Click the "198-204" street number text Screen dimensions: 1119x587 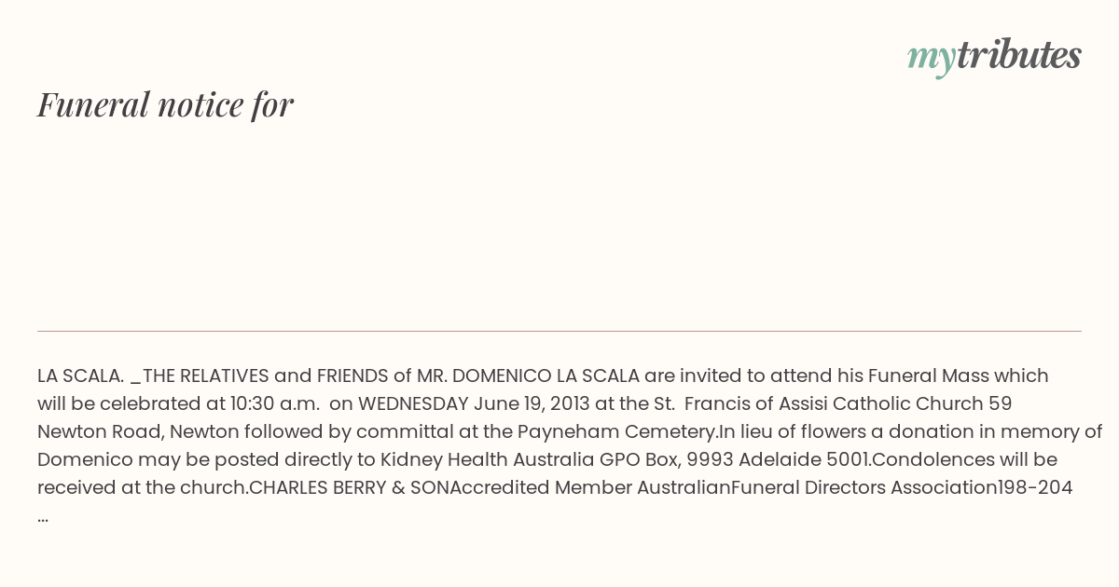click(1036, 487)
